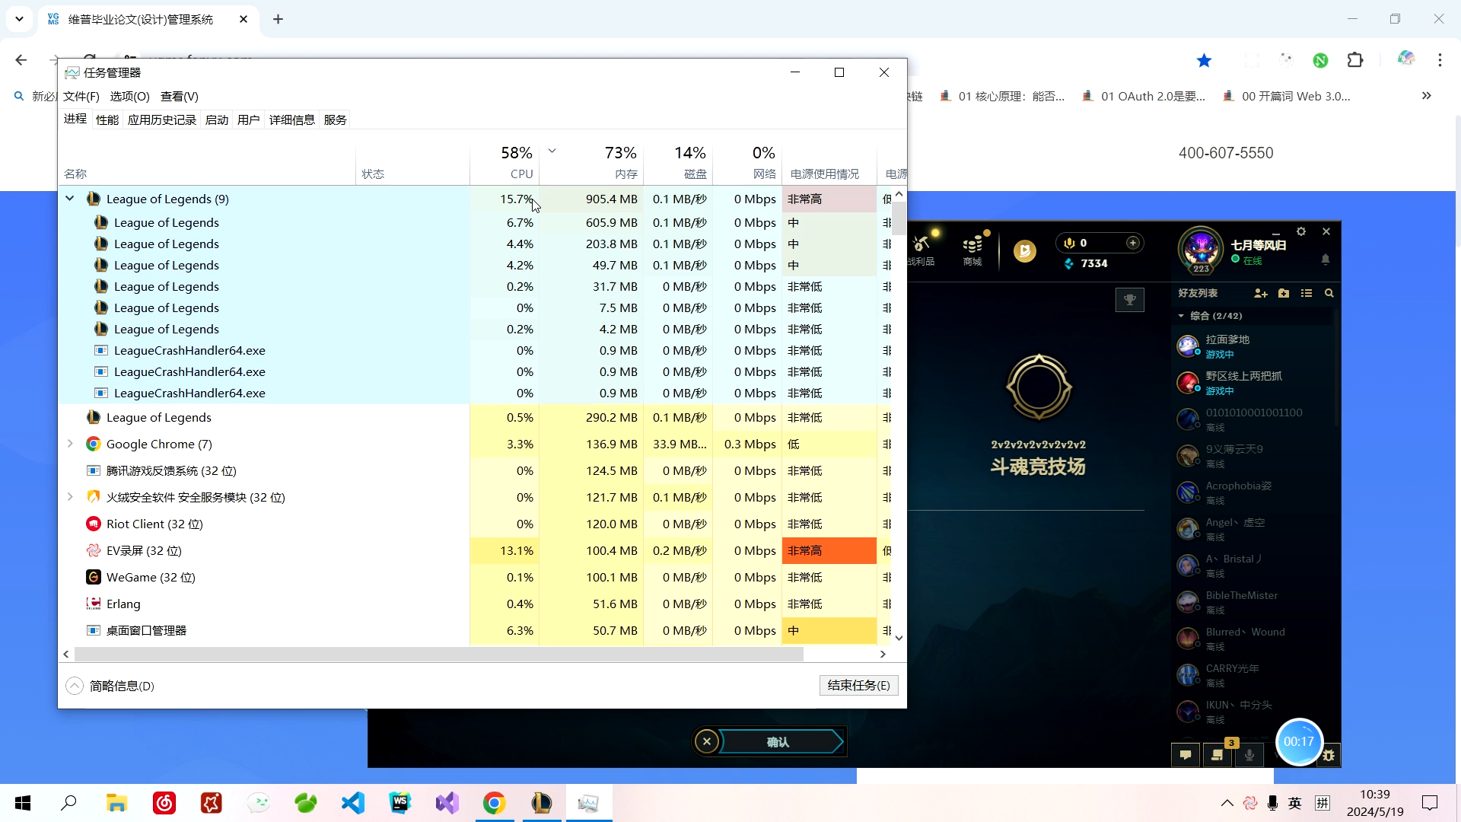Collapse to 简略信息(D) view
This screenshot has width=1461, height=822.
coord(110,686)
